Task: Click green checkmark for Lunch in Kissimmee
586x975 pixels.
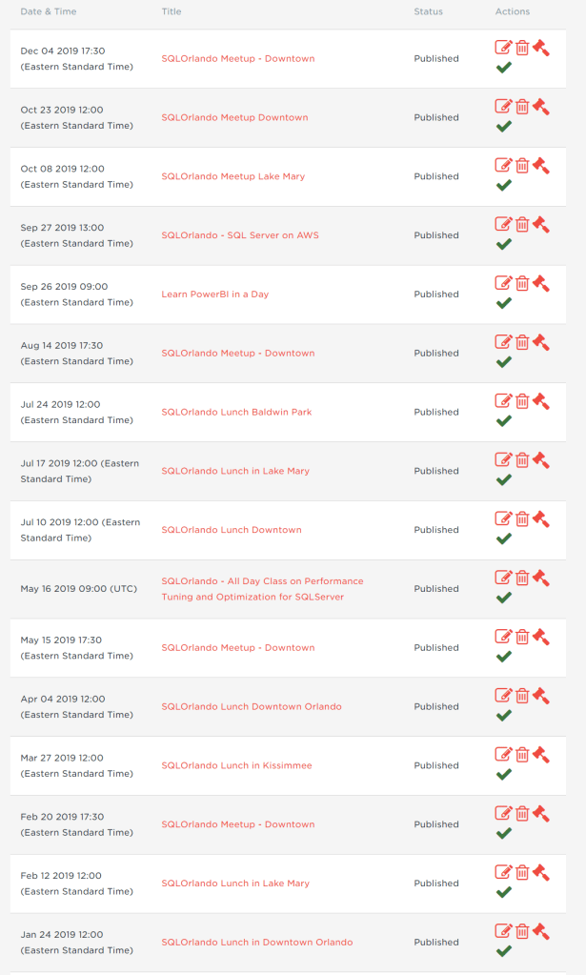Action: coord(504,774)
